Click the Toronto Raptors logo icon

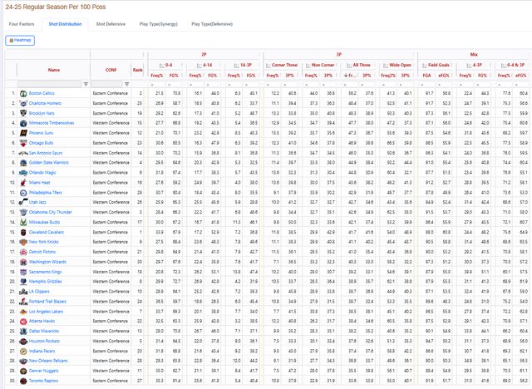click(22, 380)
